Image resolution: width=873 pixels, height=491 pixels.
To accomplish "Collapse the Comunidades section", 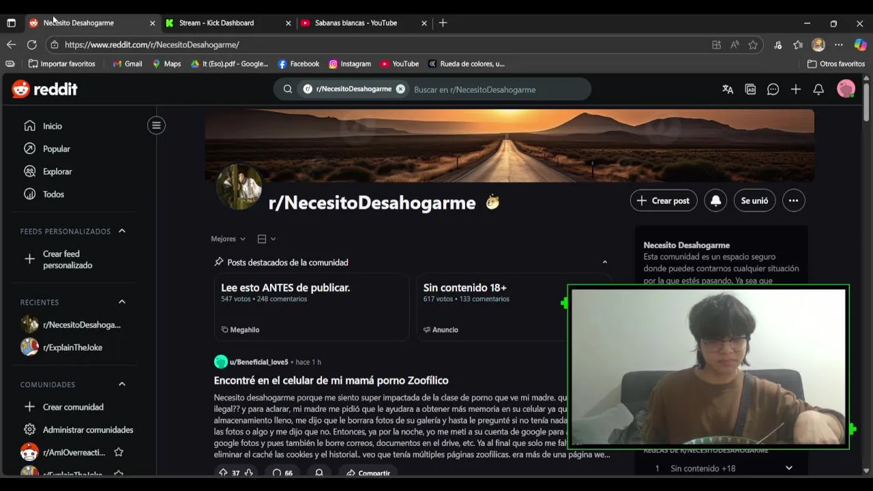I will point(122,384).
